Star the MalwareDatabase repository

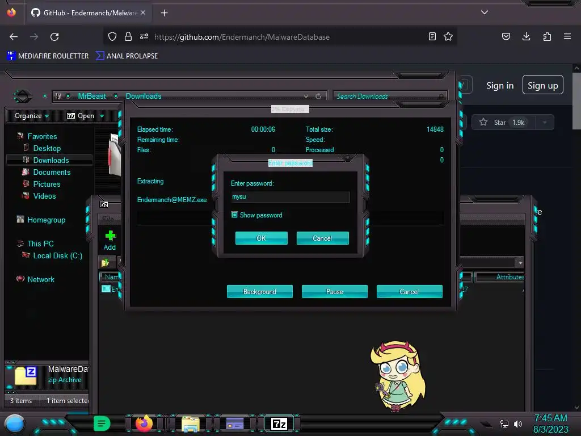[503, 123]
